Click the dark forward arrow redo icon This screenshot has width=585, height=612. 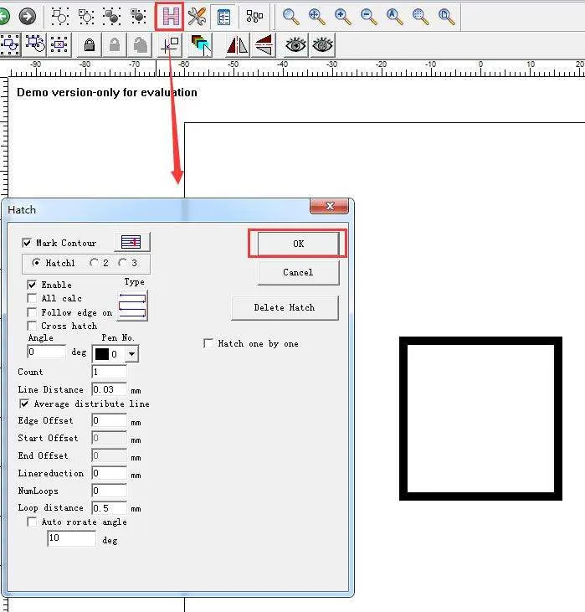pos(28,16)
